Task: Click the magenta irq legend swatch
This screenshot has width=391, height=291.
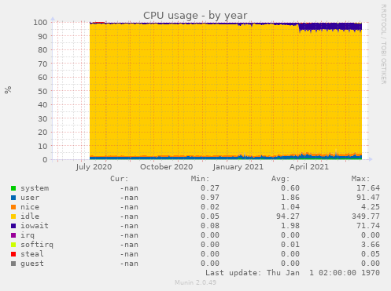Action: pos(13,235)
